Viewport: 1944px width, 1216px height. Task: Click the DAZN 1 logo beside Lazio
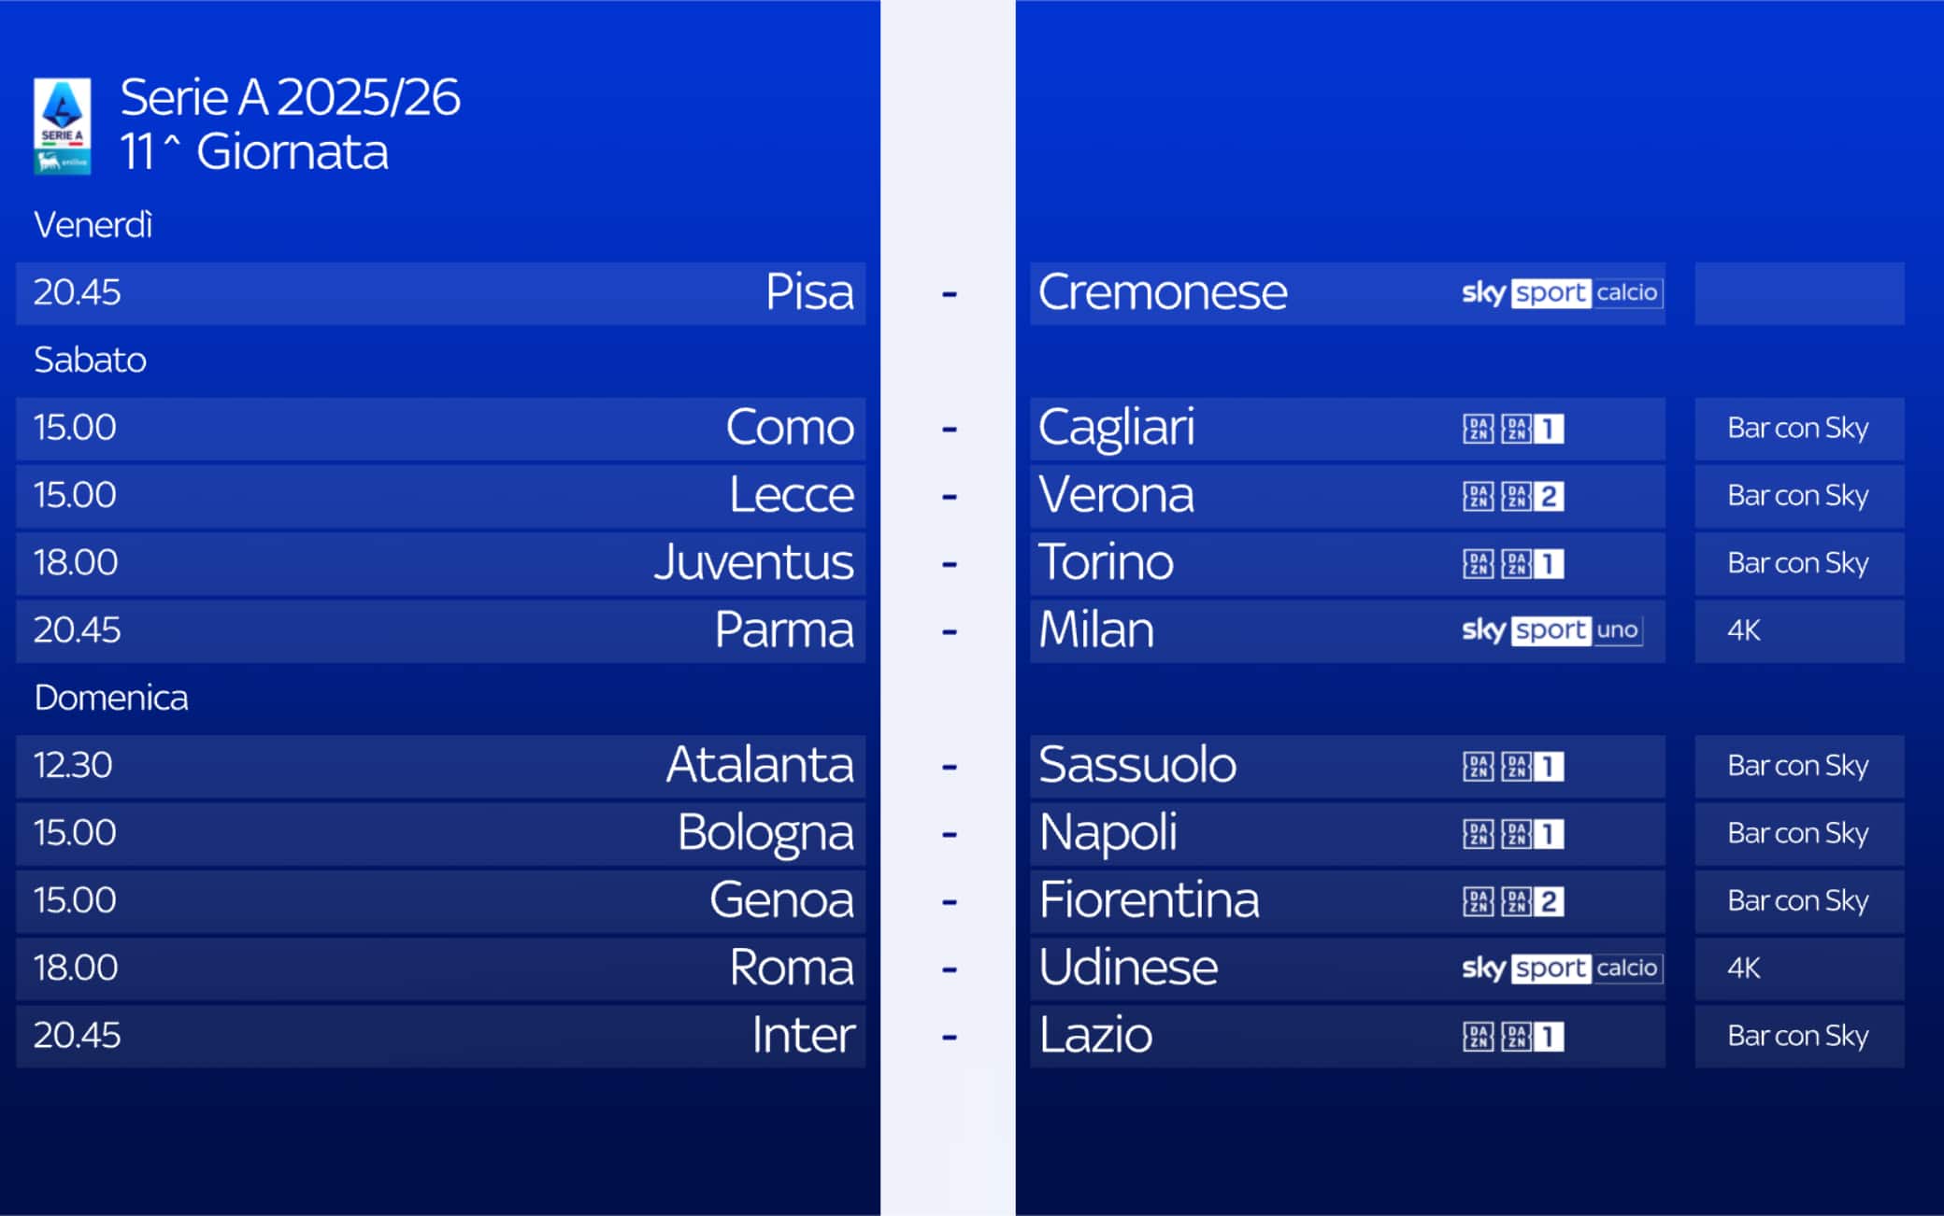(x=1513, y=1036)
